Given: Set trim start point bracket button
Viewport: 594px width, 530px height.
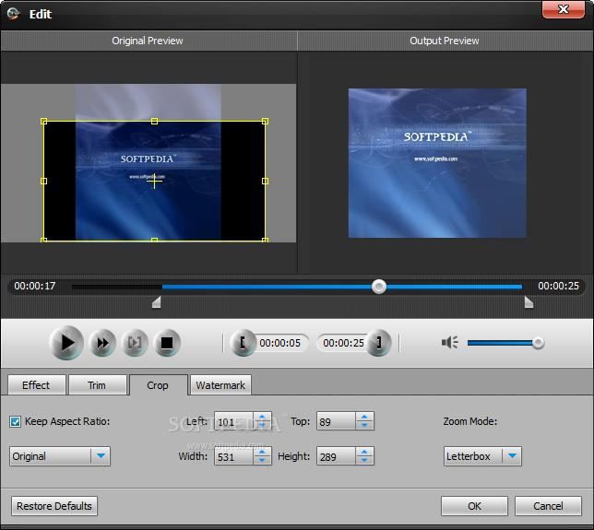Looking at the screenshot, I should pyautogui.click(x=244, y=343).
